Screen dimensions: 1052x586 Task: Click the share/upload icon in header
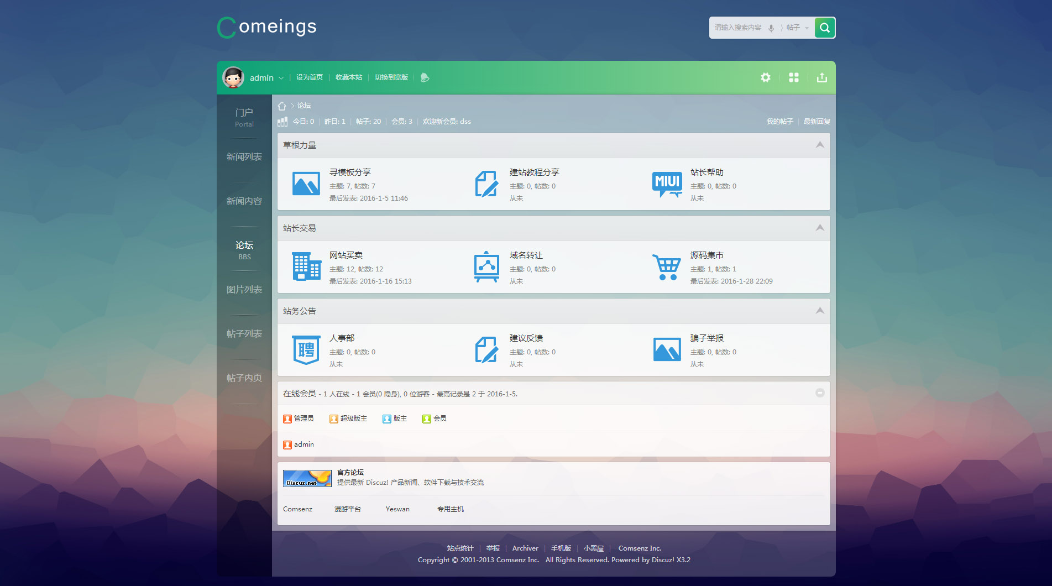[821, 77]
